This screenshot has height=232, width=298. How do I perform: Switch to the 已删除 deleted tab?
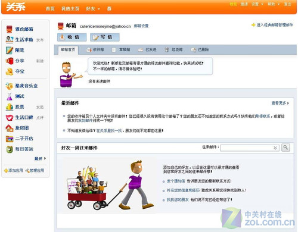click(200, 50)
